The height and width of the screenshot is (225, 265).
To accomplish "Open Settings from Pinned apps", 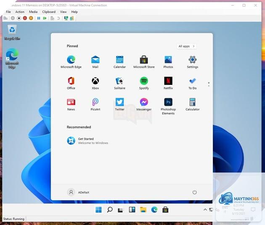I will 193,62.
